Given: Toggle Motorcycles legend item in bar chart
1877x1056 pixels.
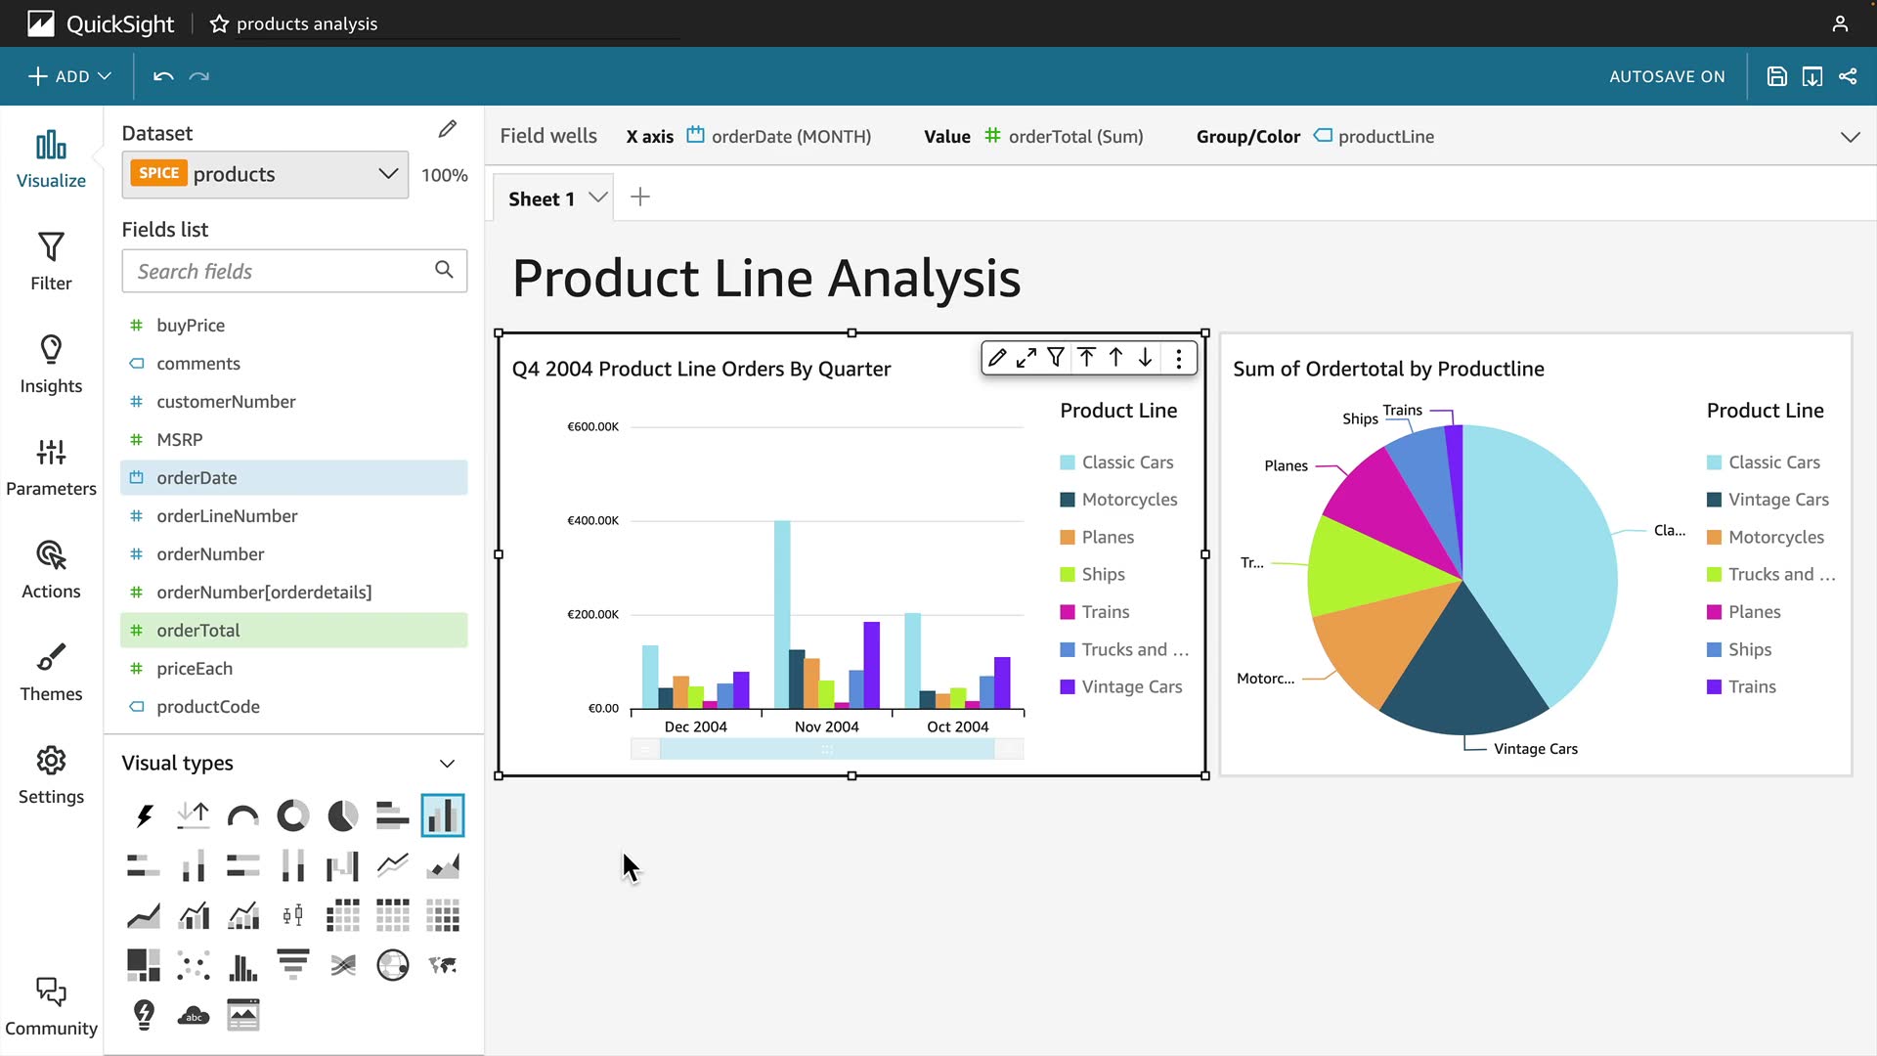Looking at the screenshot, I should 1128,500.
